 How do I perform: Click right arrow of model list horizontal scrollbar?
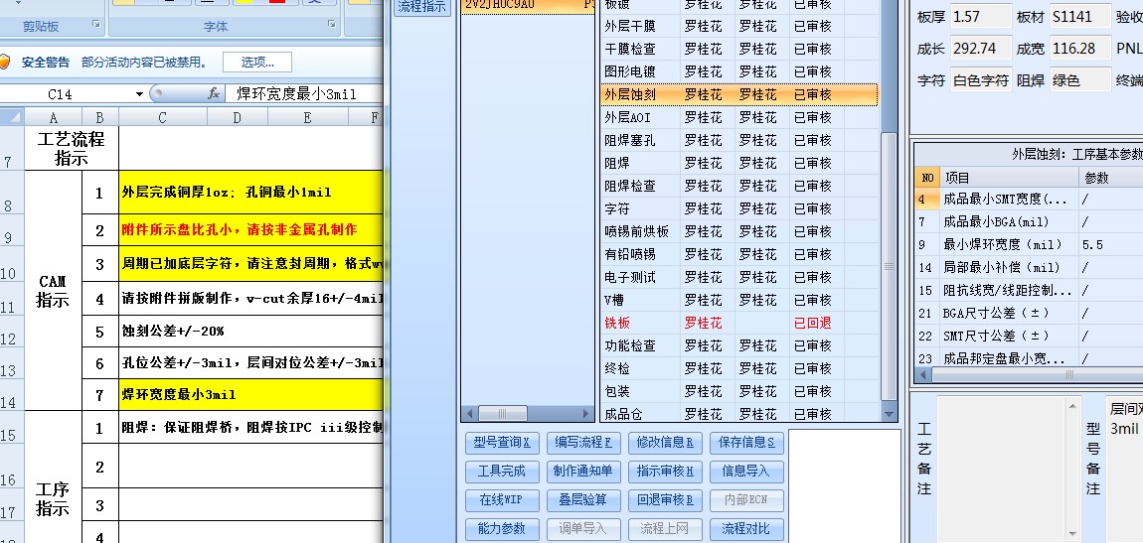pyautogui.click(x=586, y=413)
